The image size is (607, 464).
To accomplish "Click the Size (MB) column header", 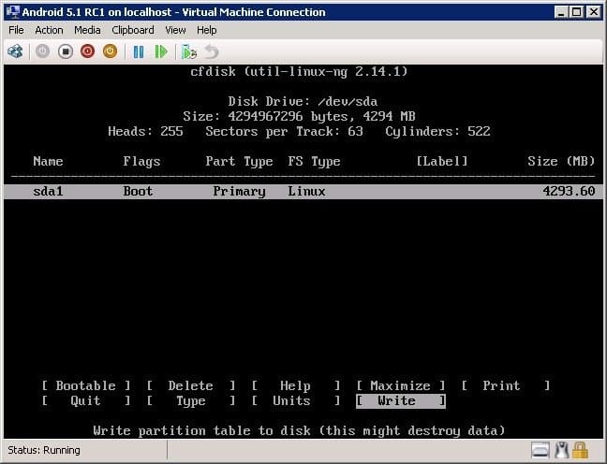I will coord(561,161).
